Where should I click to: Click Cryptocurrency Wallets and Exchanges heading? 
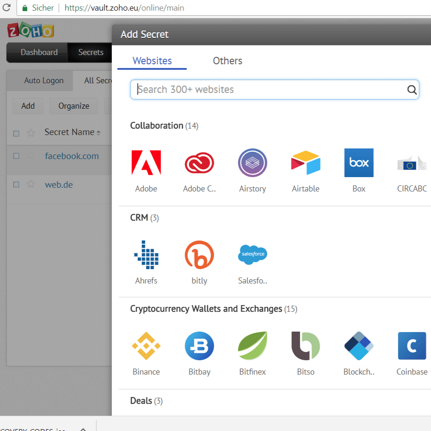(x=214, y=308)
